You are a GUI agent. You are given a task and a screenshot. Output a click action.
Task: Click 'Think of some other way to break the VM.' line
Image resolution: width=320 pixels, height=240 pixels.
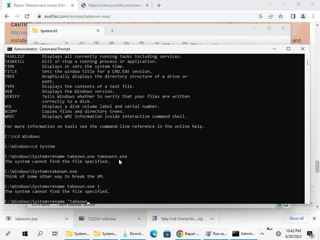coord(54,176)
